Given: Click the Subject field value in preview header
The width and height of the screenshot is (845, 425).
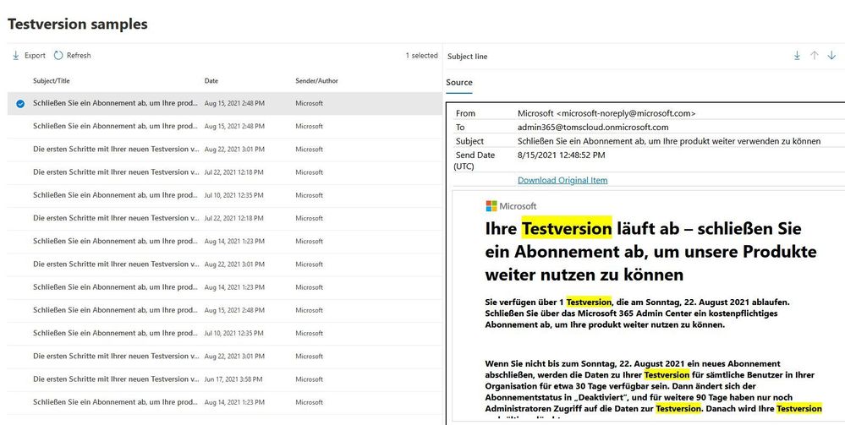Looking at the screenshot, I should (669, 141).
